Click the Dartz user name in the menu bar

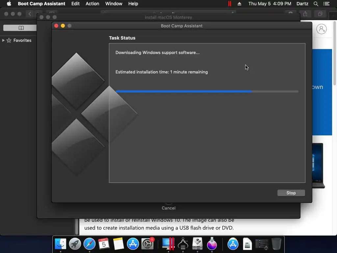click(302, 4)
